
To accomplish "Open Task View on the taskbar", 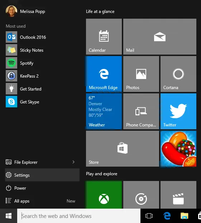I will point(149,216).
